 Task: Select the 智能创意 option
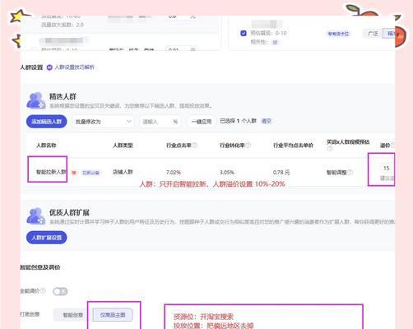(x=72, y=315)
